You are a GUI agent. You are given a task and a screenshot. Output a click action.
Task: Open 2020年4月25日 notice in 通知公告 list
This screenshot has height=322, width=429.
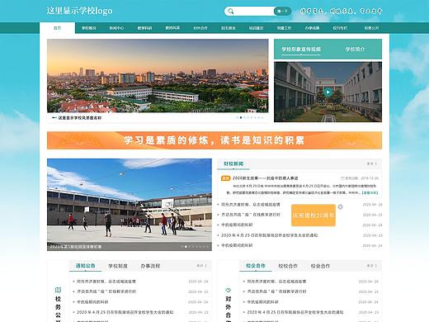125,312
